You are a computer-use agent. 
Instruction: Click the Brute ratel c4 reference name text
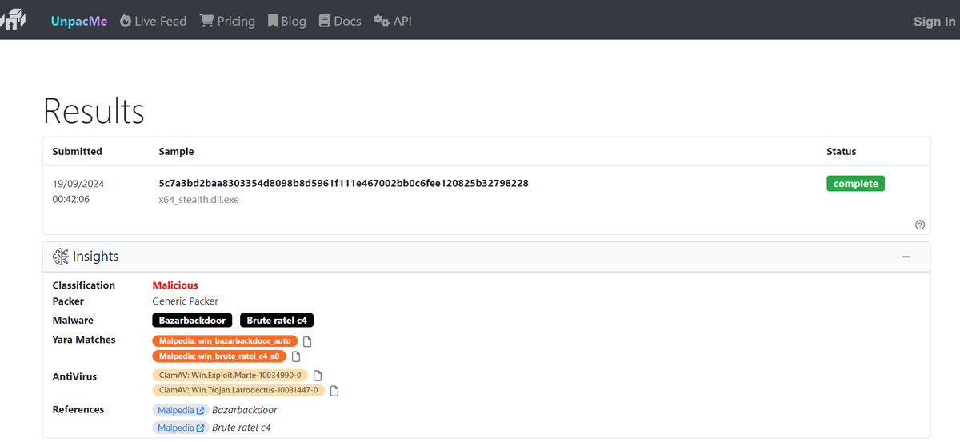click(x=242, y=428)
